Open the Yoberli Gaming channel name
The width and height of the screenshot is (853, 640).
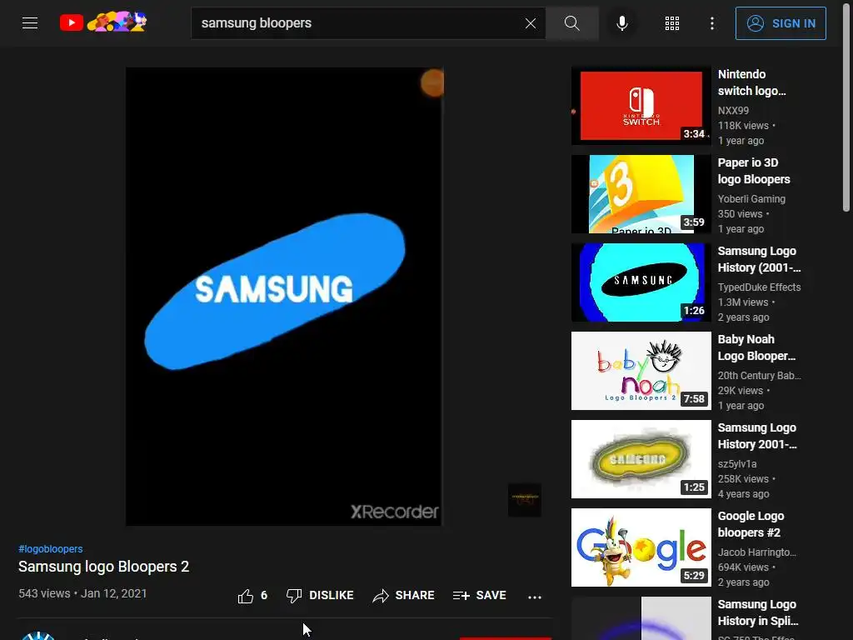[x=751, y=198]
